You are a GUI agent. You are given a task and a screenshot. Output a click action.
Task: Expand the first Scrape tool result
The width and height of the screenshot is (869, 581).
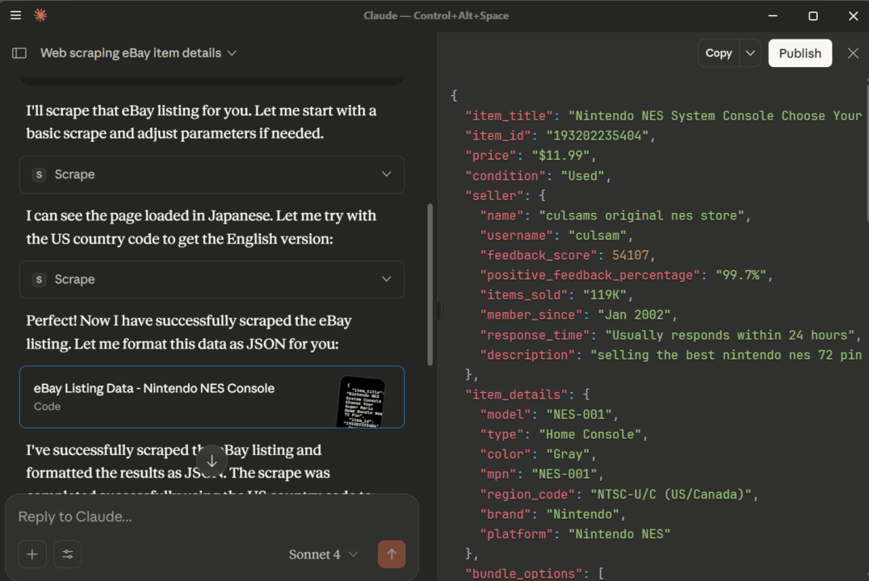click(x=386, y=174)
